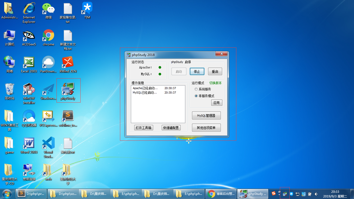Select the MinGW Installer icon
This screenshot has width=354, height=199.
[x=29, y=93]
